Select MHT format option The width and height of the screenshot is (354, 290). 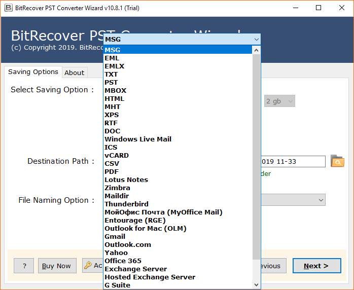pyautogui.click(x=178, y=107)
